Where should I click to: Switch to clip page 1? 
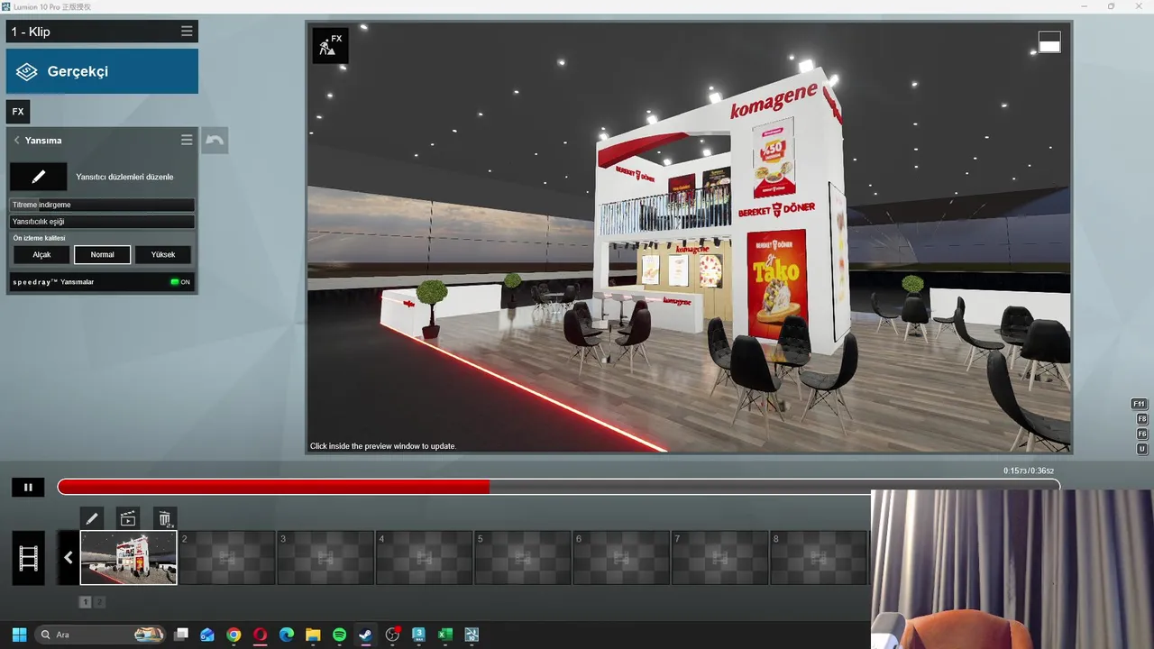tap(86, 602)
